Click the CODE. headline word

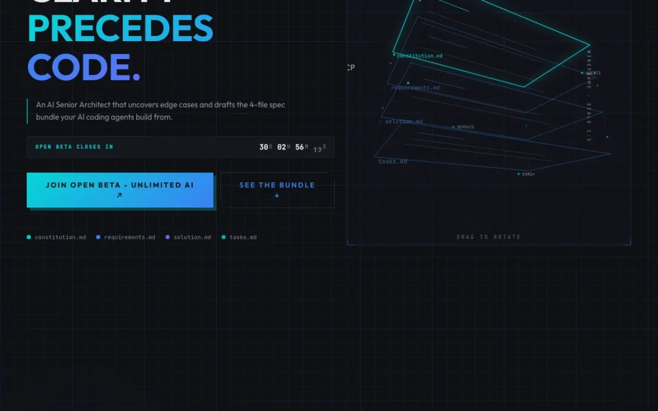[x=84, y=67]
